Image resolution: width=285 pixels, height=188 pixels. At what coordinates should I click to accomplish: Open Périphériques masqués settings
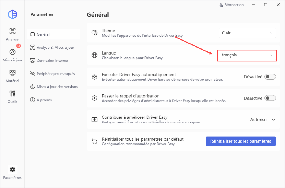(54, 74)
